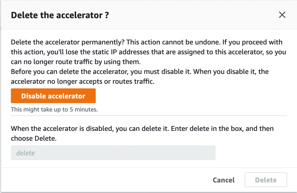Click inside the confirmation input field
This screenshot has width=297, height=193.
[x=113, y=153]
